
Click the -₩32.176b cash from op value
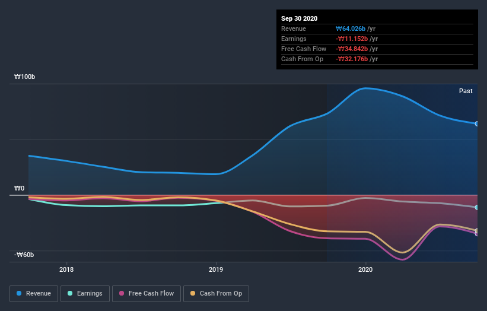click(x=352, y=59)
